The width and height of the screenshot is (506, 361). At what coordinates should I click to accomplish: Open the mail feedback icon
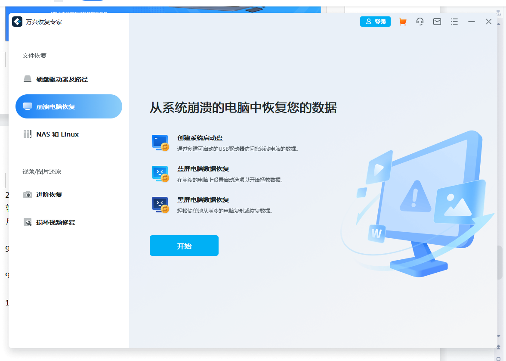[437, 22]
